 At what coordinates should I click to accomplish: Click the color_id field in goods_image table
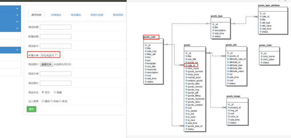pyautogui.click(x=234, y=117)
